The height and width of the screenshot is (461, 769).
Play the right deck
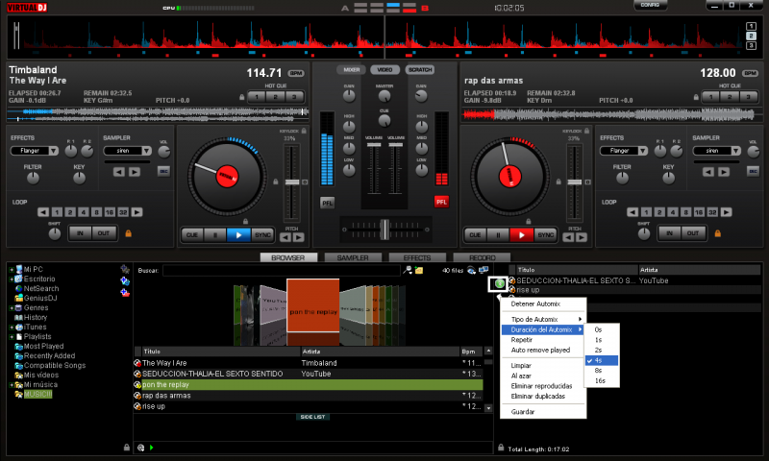(x=522, y=233)
